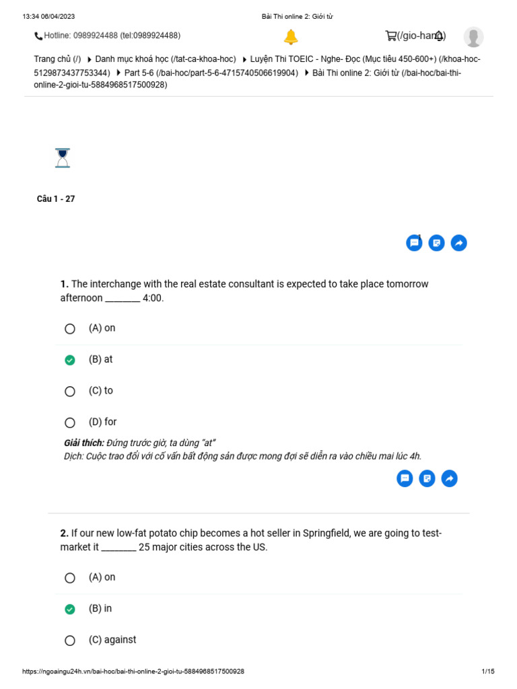Viewport: 517px width, 689px height.
Task: Click share arrow icon above question 1
Action: 458,243
